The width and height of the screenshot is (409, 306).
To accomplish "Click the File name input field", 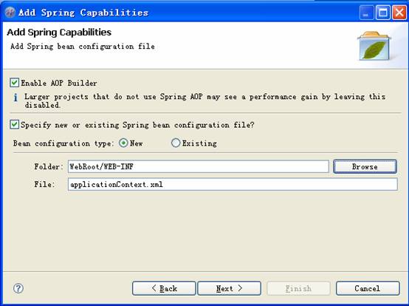I will click(x=233, y=184).
